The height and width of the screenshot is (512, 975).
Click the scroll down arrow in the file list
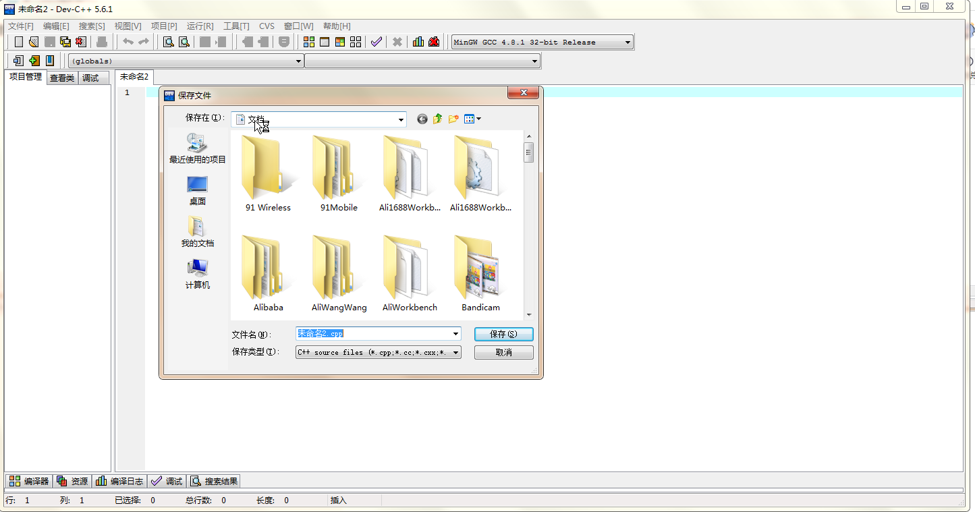point(529,314)
